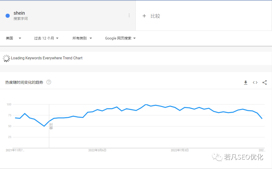Expand the Google 网页搜索 dropdown
The width and height of the screenshot is (272, 169).
(x=120, y=38)
